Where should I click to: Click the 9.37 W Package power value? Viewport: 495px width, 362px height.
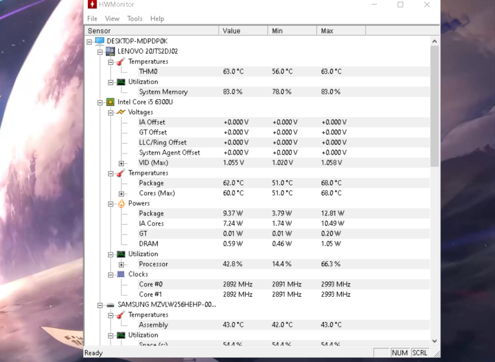pyautogui.click(x=233, y=213)
